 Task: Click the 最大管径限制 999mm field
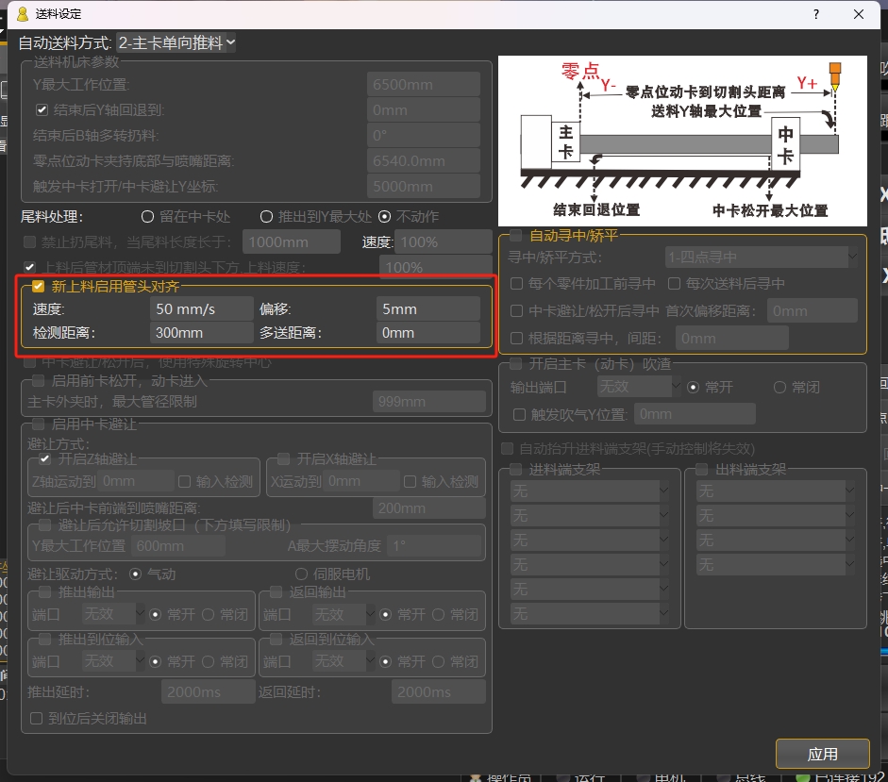coord(428,402)
